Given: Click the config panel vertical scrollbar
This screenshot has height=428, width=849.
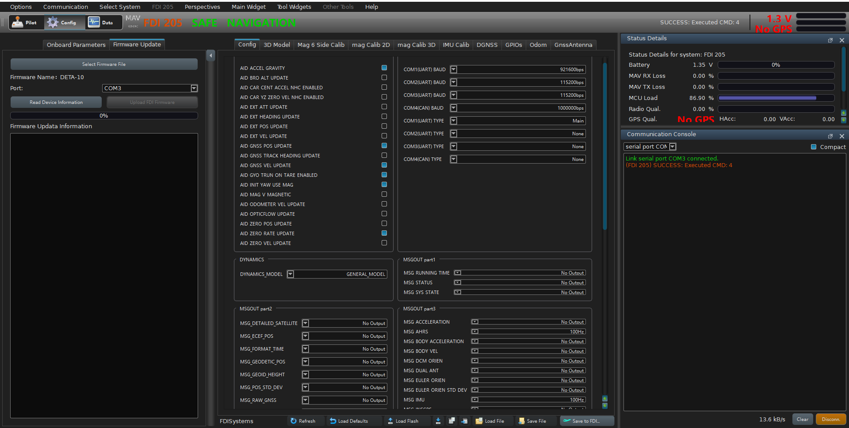Looking at the screenshot, I should (x=605, y=146).
